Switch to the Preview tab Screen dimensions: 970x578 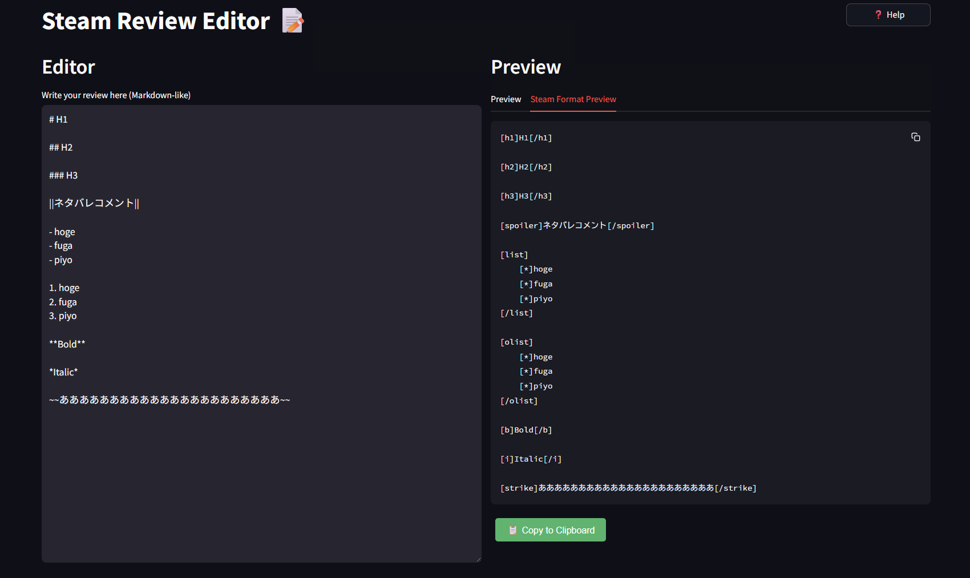point(506,99)
